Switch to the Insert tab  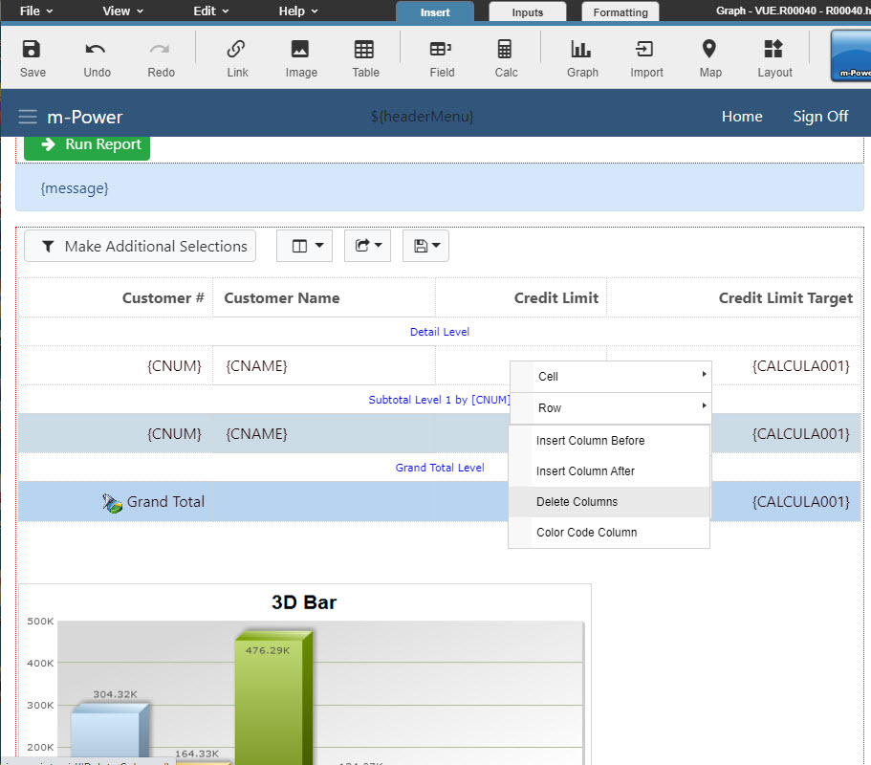pyautogui.click(x=435, y=12)
